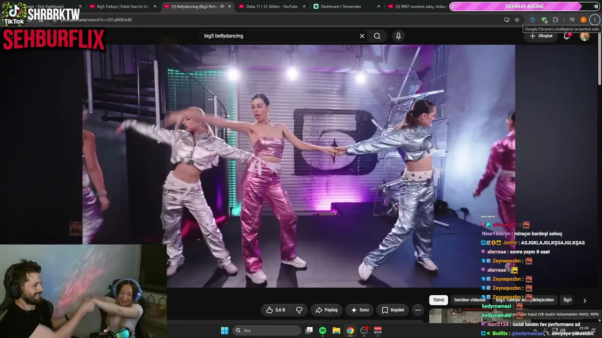Click the Paylaş share button
The height and width of the screenshot is (338, 602).
pos(326,310)
